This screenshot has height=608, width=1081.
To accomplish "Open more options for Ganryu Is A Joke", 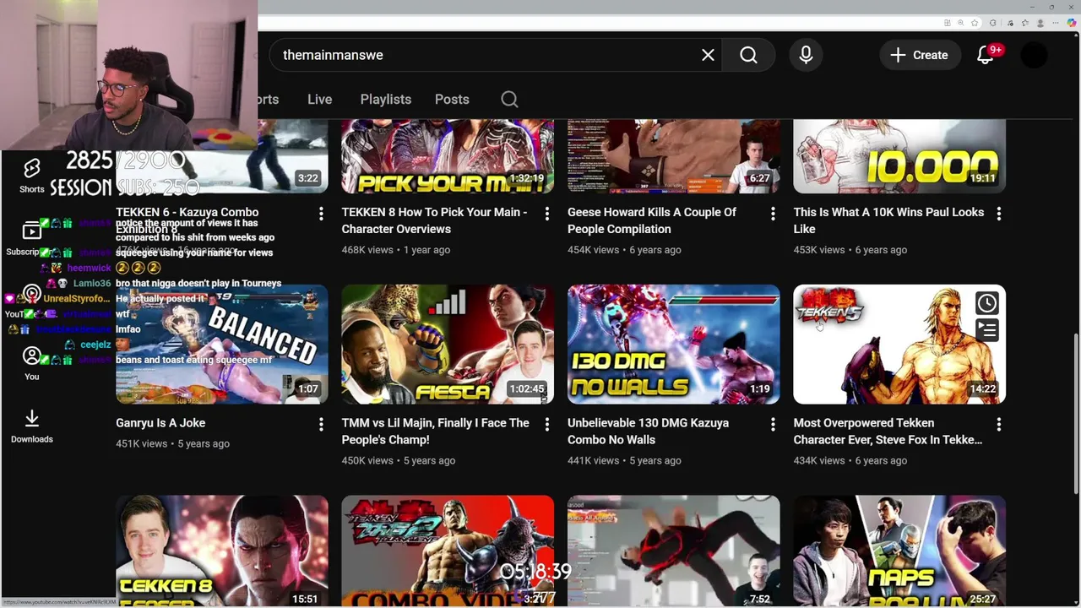I will [321, 425].
